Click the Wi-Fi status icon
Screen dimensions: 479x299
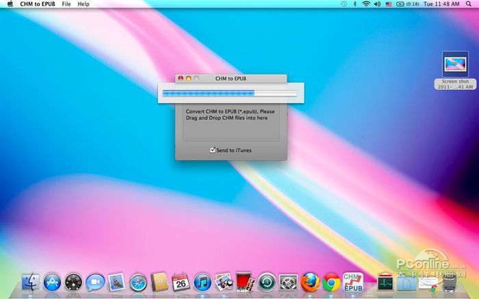pos(366,4)
